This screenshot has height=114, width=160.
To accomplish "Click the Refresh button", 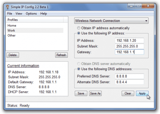I will point(61,55).
